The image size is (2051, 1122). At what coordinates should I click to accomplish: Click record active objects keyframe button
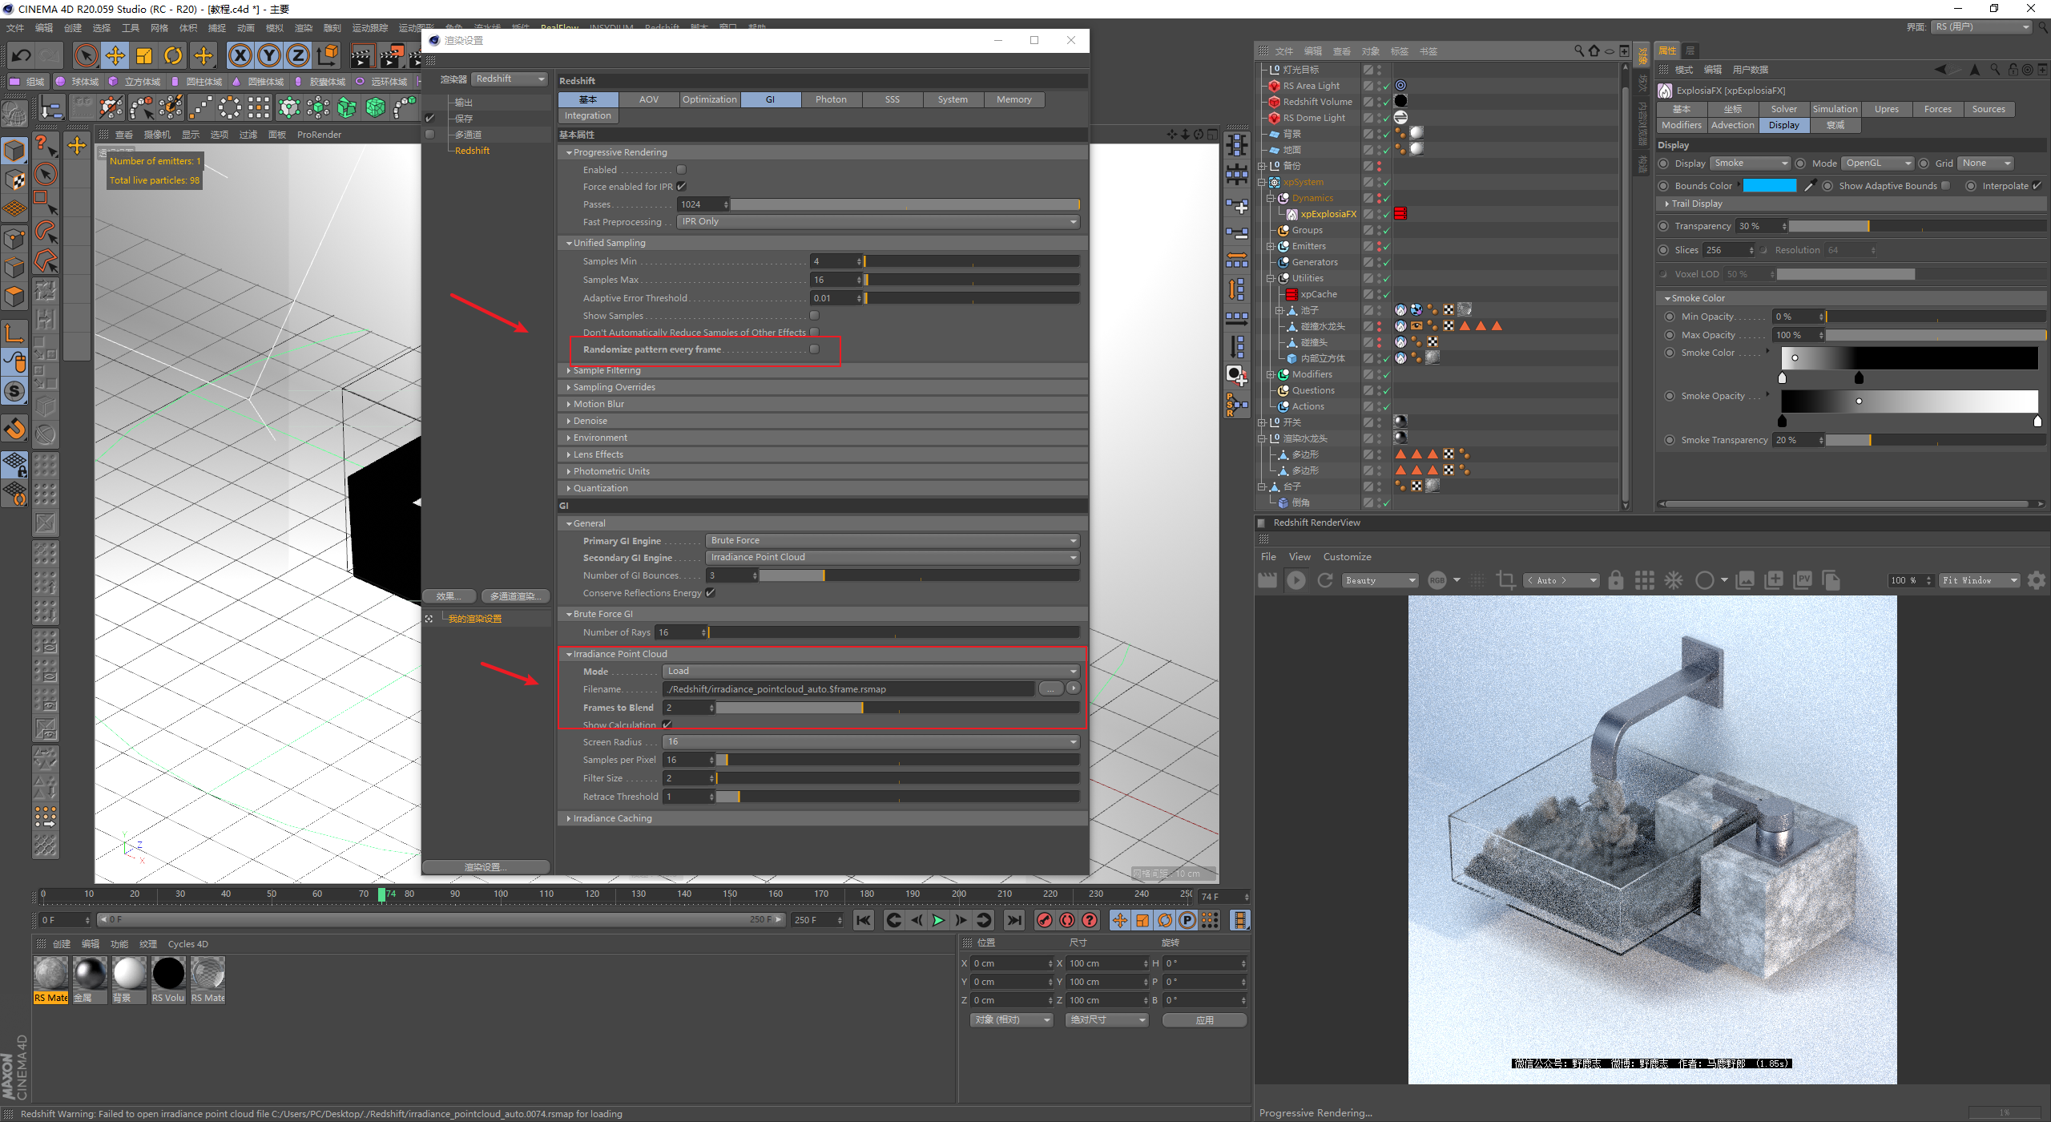click(1044, 920)
